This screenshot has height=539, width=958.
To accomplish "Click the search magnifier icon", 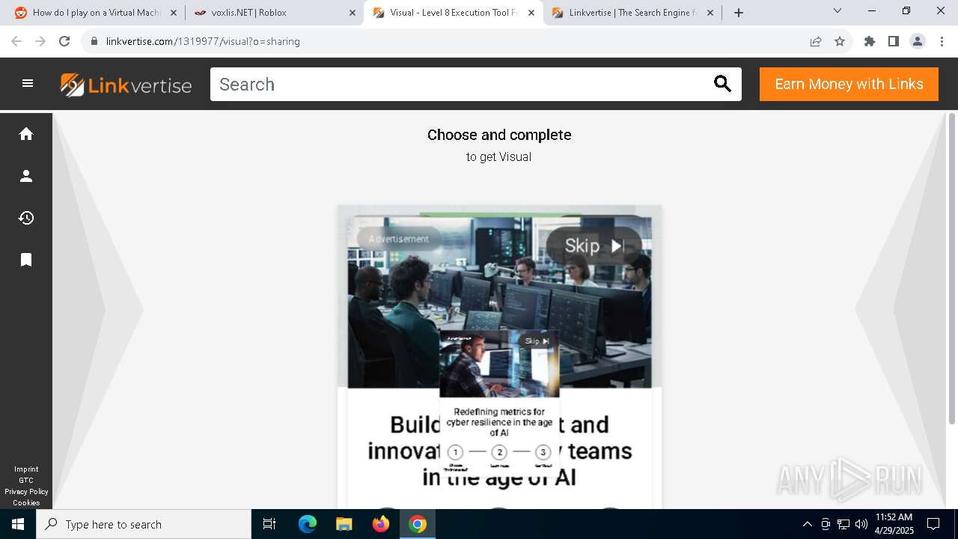I will click(x=722, y=84).
